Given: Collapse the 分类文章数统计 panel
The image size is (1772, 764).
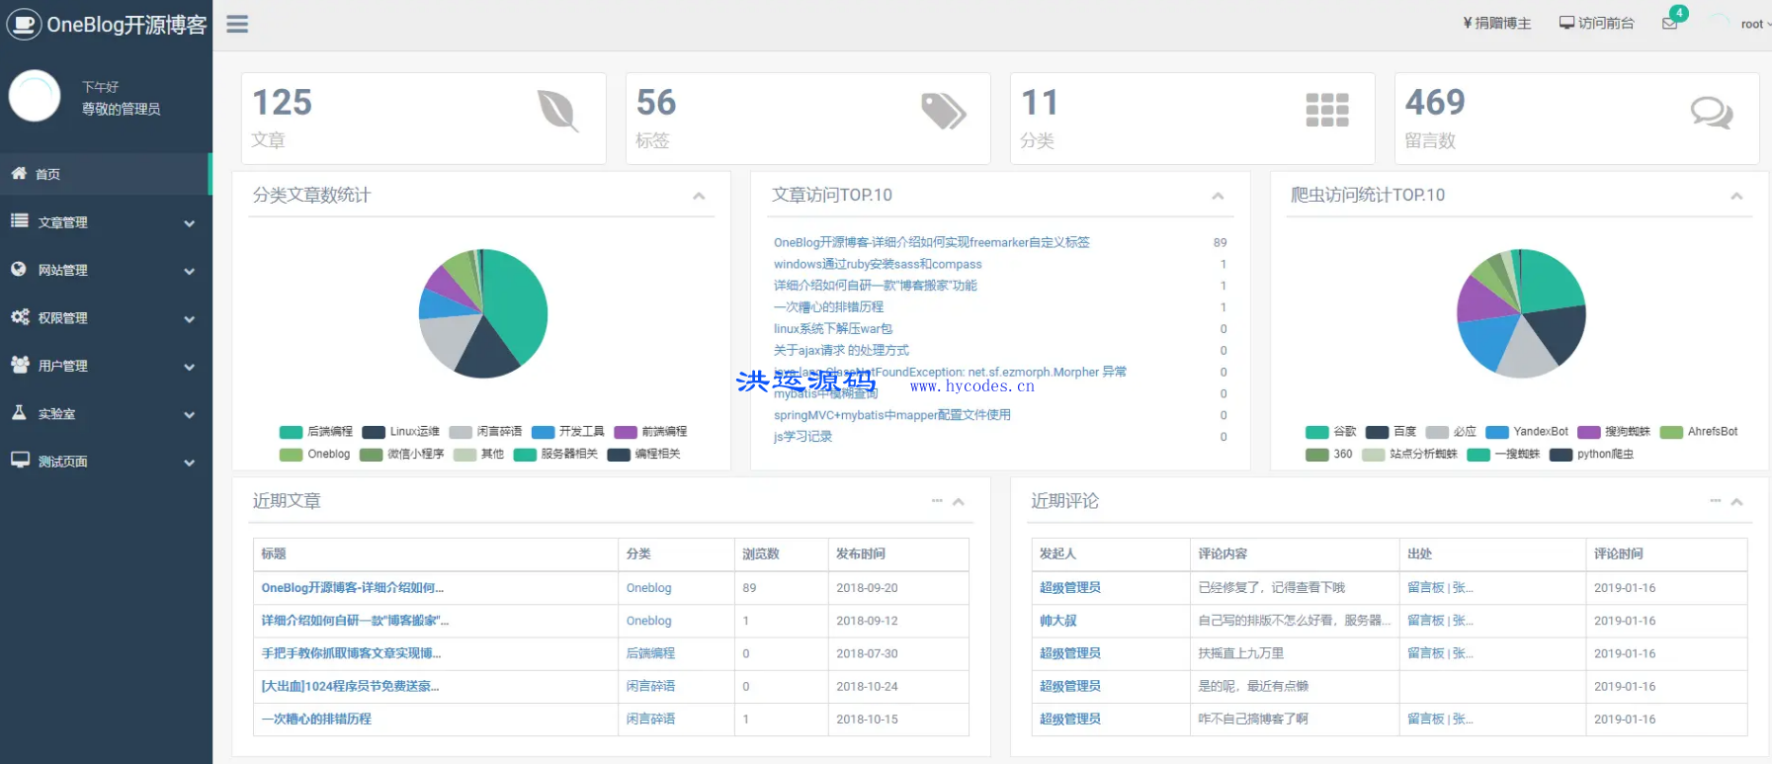Looking at the screenshot, I should 699,196.
